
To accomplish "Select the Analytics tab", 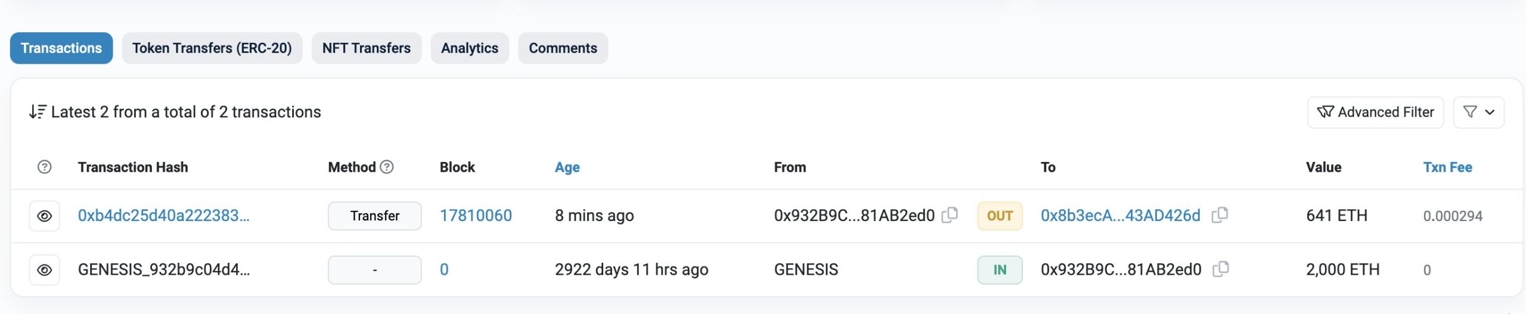I will [x=469, y=48].
